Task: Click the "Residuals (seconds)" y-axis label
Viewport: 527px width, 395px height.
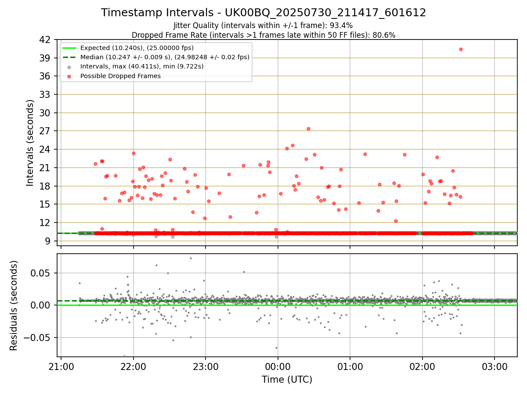Action: [14, 305]
